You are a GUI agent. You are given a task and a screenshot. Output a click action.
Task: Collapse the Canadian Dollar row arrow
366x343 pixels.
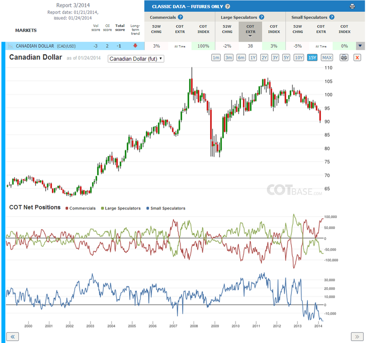tap(360, 46)
